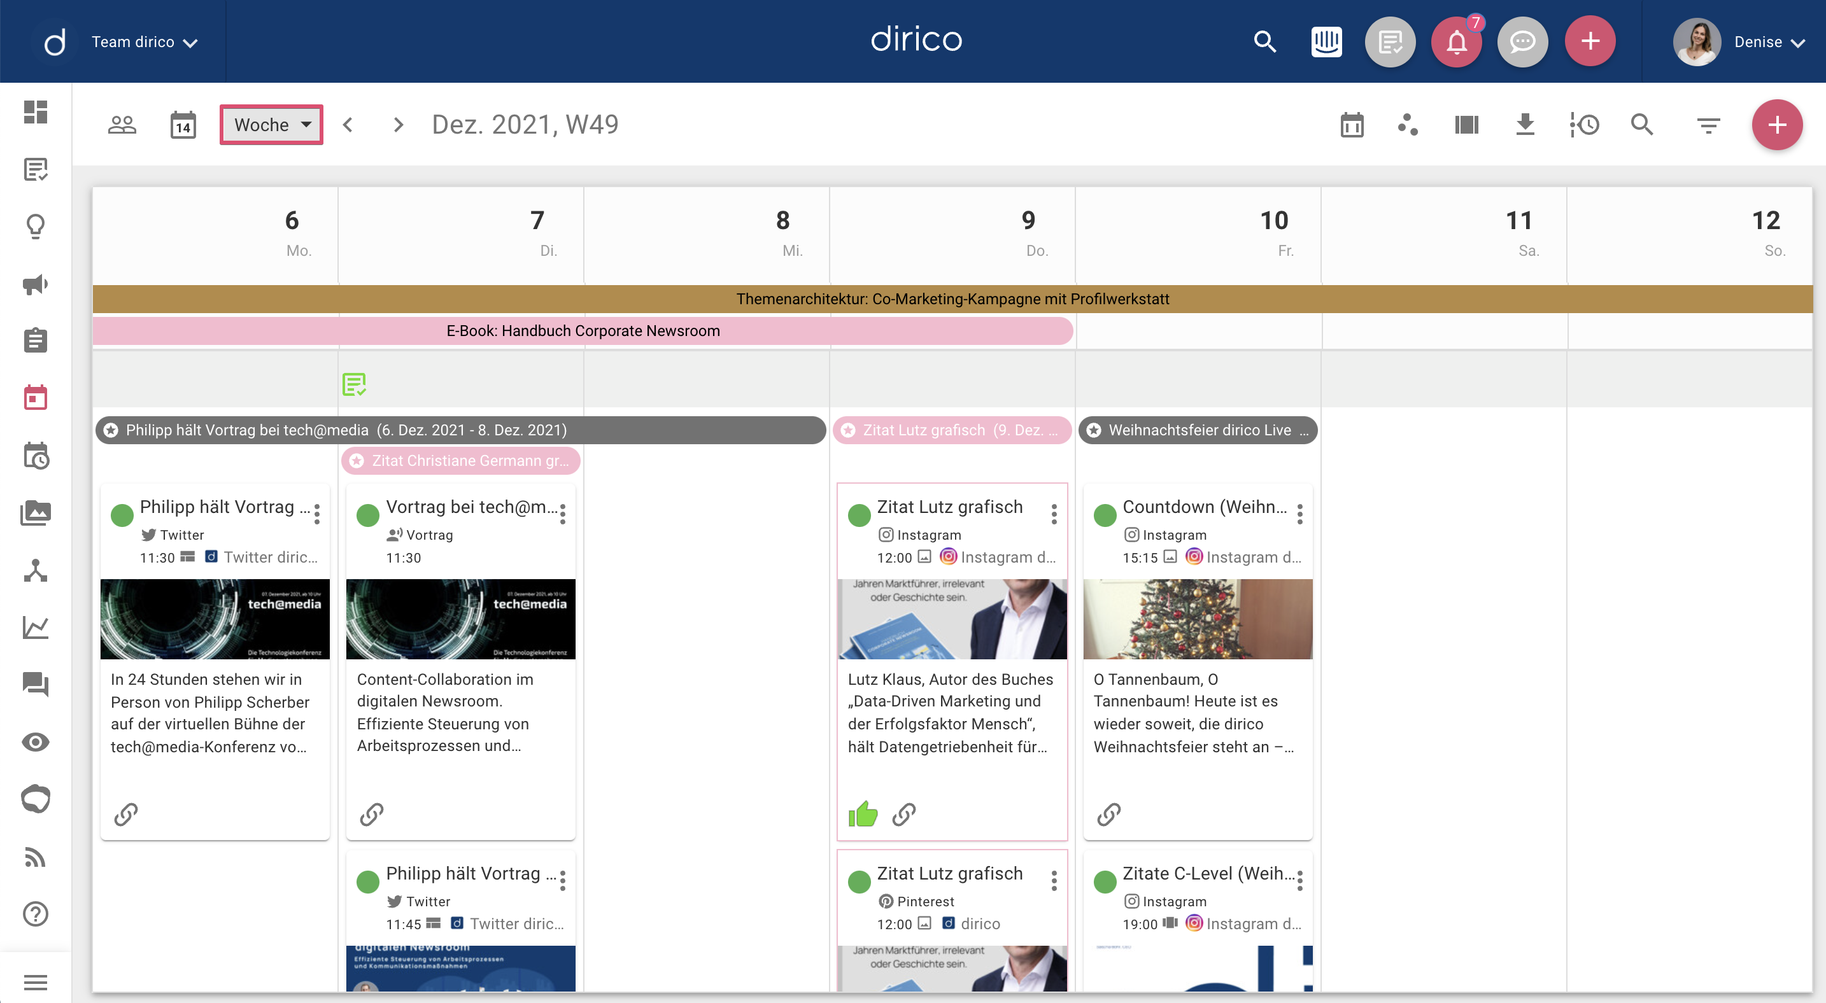The height and width of the screenshot is (1003, 1826).
Task: Click the three-dots bubble toolbar icon
Action: (1408, 125)
